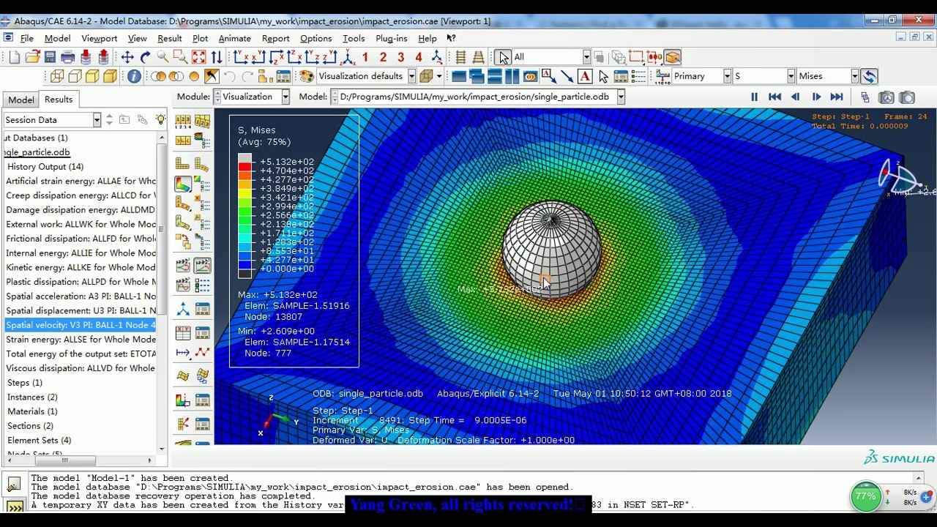This screenshot has width=937, height=527.
Task: Toggle the highlighted drag-mode box icon
Action: coord(673,57)
